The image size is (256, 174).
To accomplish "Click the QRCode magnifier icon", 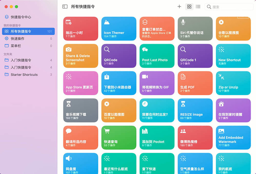I will tap(107, 49).
